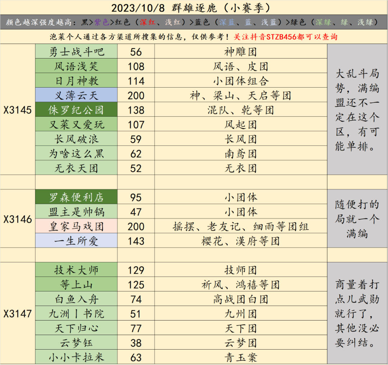The width and height of the screenshot is (388, 365).
Task: Click the description cell 无衣团
Action: (241, 168)
